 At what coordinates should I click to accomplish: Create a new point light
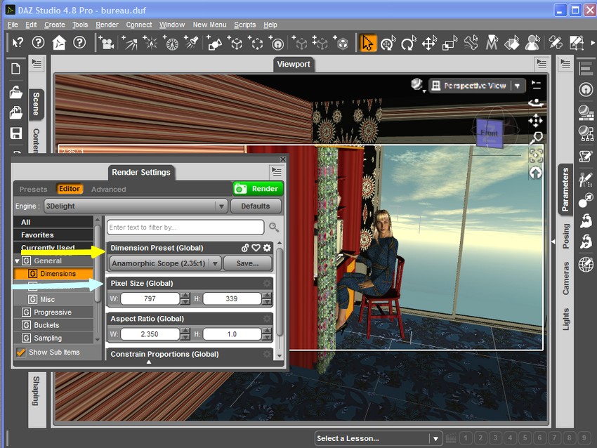click(150, 43)
